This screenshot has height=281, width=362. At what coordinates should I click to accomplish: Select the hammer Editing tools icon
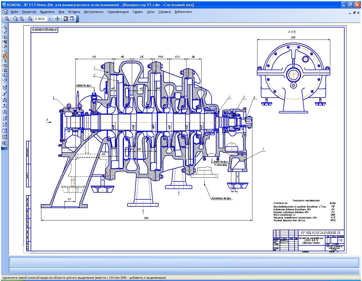coord(5,47)
